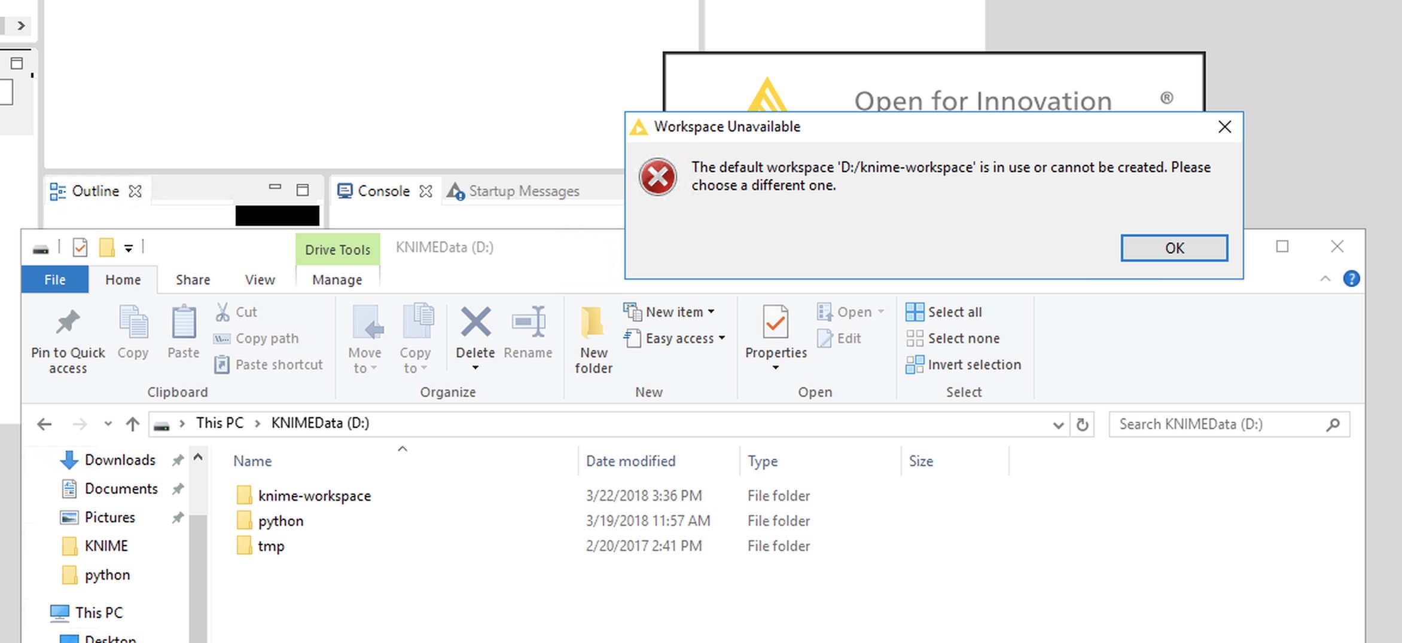The width and height of the screenshot is (1402, 643).
Task: Open the Startup Messages tab
Action: point(525,191)
